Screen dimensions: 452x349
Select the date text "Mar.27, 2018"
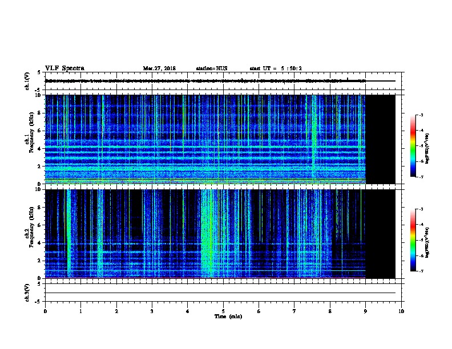point(159,68)
